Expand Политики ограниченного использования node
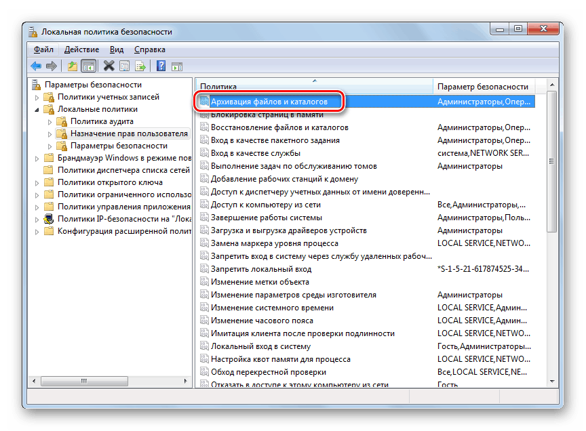 (37, 195)
